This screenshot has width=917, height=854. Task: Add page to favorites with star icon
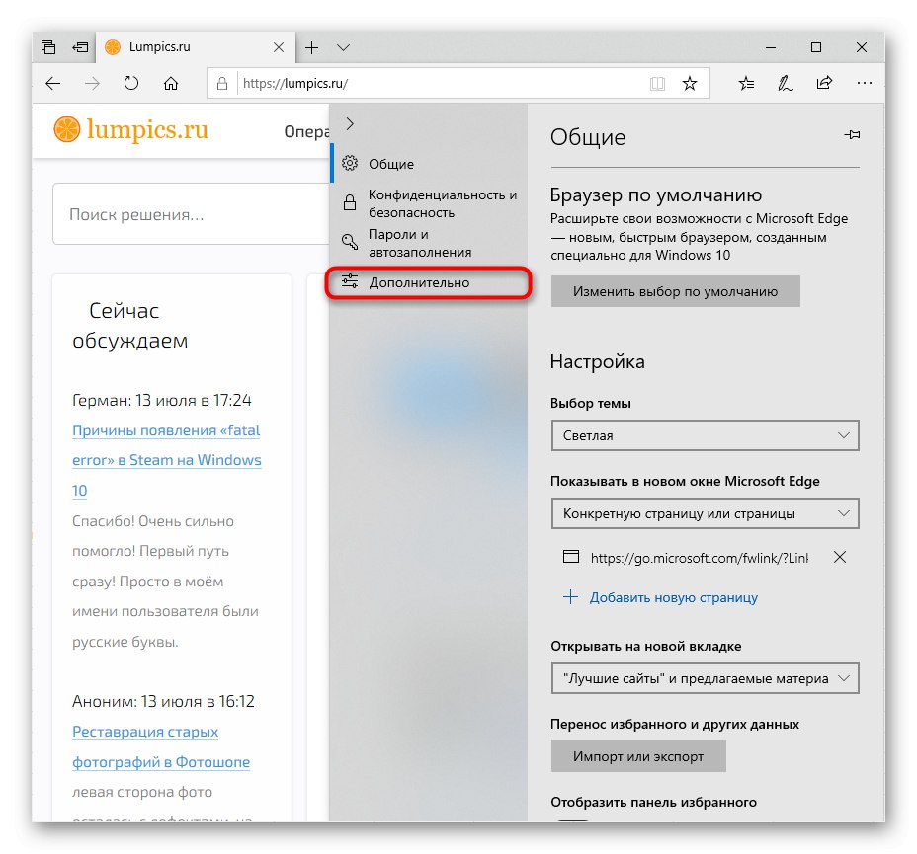(x=690, y=84)
